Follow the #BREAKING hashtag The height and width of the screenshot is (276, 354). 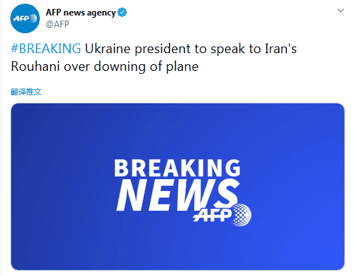pyautogui.click(x=46, y=49)
